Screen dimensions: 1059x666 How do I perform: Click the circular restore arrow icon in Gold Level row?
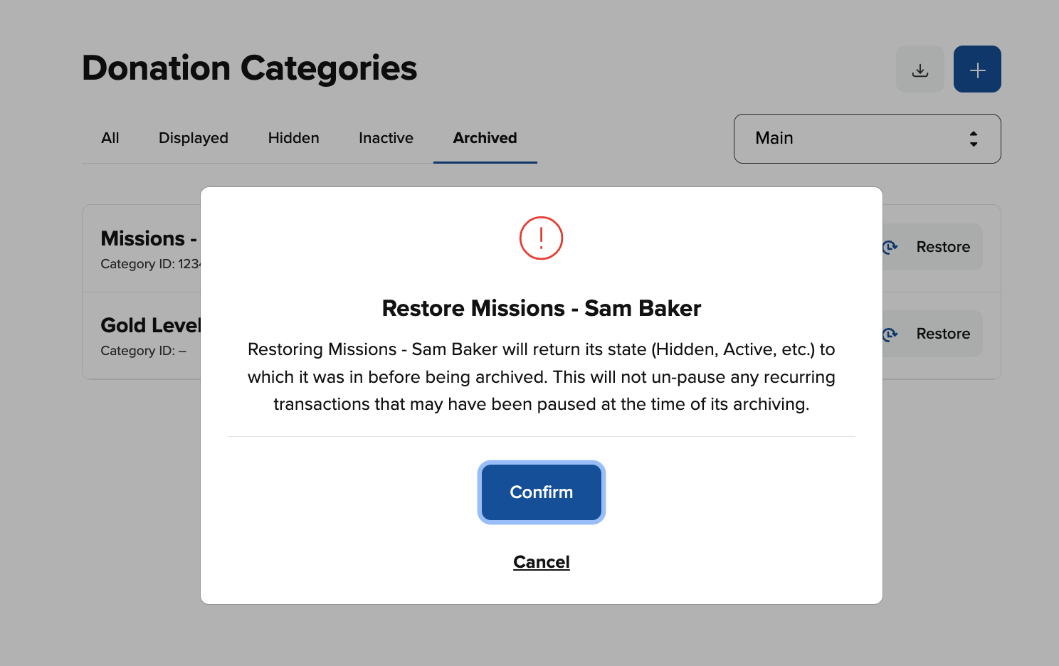pos(890,334)
